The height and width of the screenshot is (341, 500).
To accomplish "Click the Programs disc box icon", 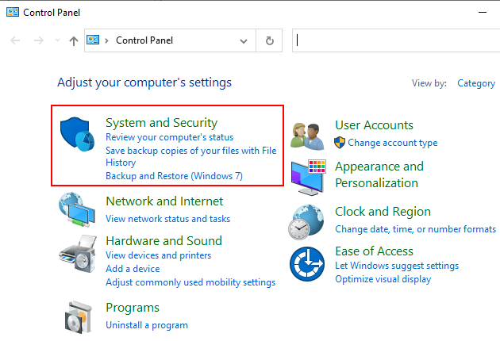I will pos(78,317).
